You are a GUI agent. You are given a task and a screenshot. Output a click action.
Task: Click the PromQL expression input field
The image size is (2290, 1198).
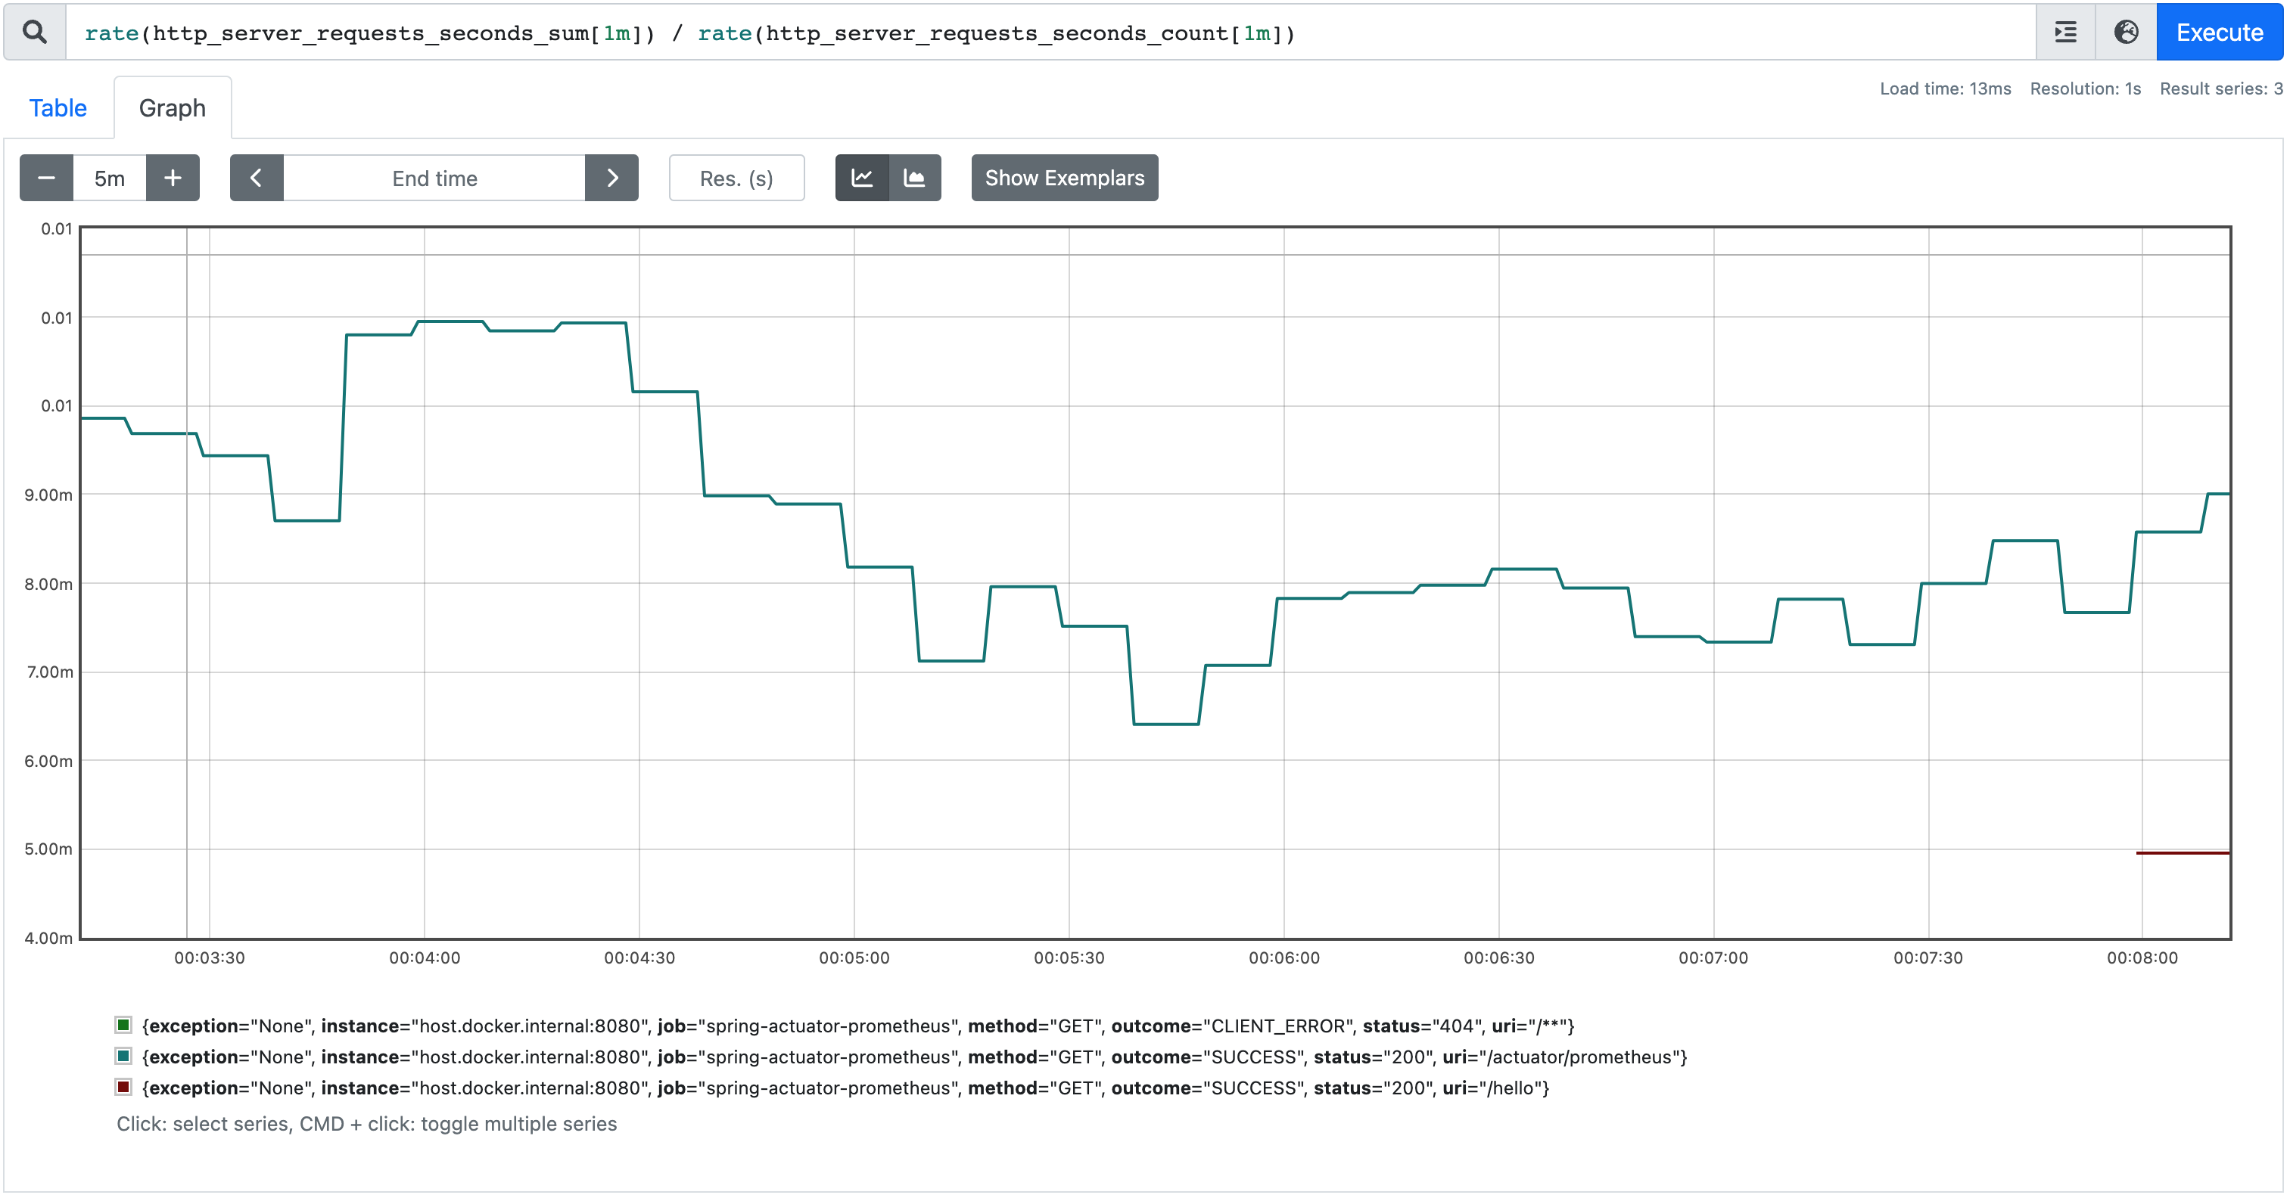click(1049, 33)
